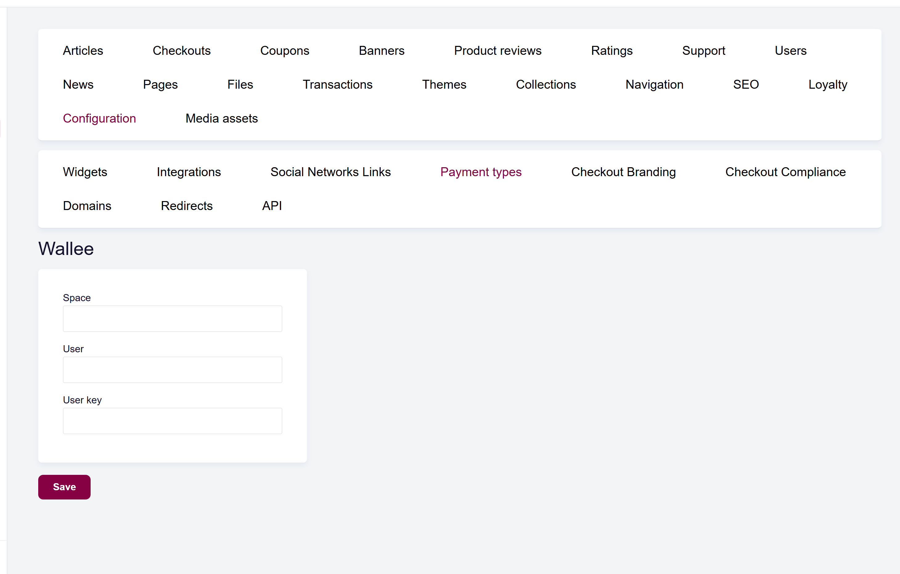Viewport: 900px width, 574px height.
Task: Go to Pages
Action: tap(160, 84)
